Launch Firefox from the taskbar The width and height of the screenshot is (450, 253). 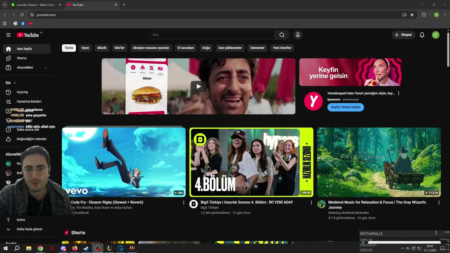pyautogui.click(x=75, y=248)
